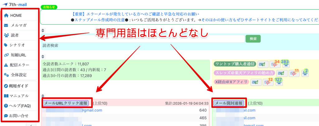
Task: Collapse the reader search section arrow
Action: coord(43,31)
